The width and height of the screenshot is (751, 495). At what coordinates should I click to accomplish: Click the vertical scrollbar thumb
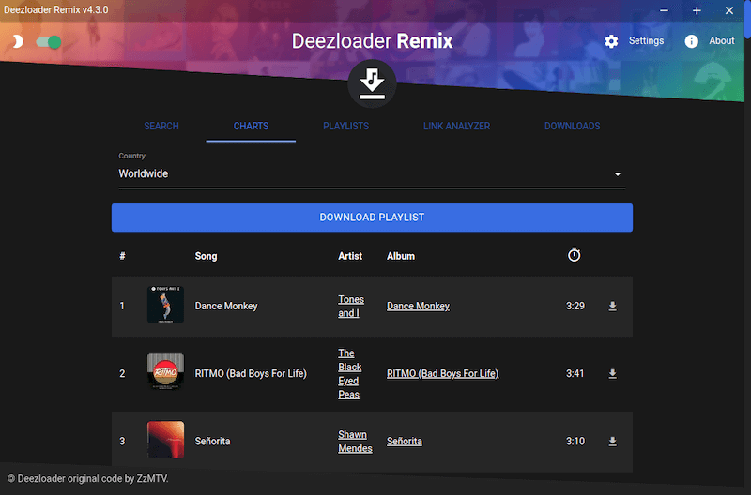pyautogui.click(x=747, y=19)
